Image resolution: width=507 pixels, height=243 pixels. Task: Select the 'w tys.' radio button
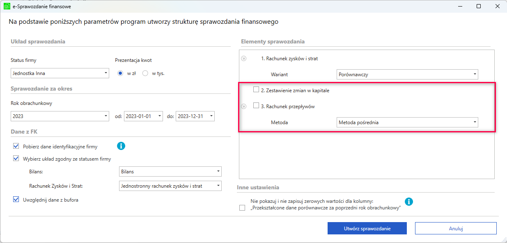[145, 73]
